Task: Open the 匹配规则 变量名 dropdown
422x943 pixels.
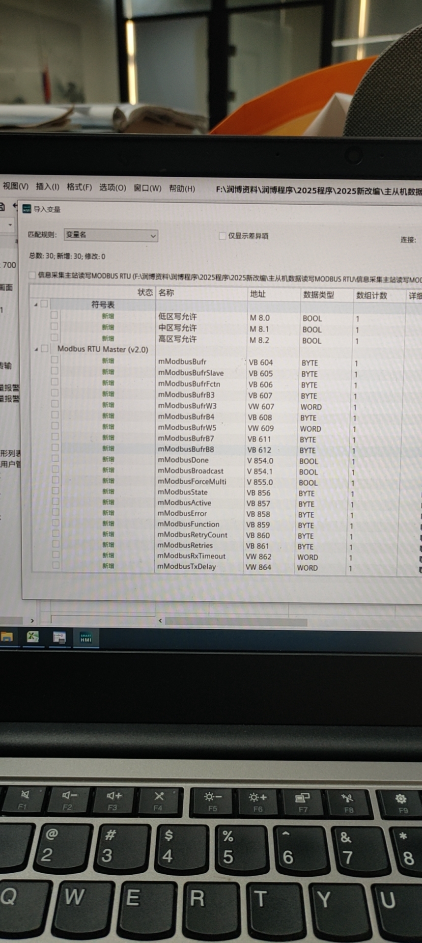Action: [x=111, y=235]
